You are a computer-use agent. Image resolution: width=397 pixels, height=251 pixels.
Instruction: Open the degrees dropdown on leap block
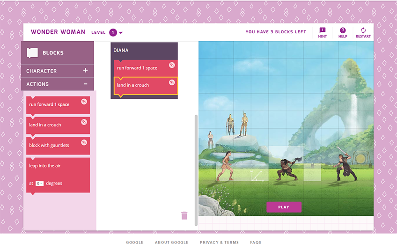pyautogui.click(x=39, y=184)
